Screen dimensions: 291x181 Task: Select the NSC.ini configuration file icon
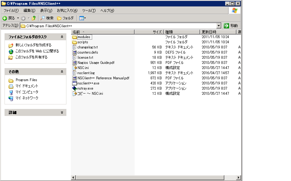[75, 68]
